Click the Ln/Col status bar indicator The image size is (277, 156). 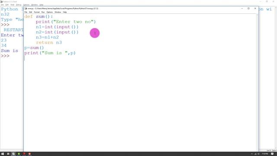(272, 150)
